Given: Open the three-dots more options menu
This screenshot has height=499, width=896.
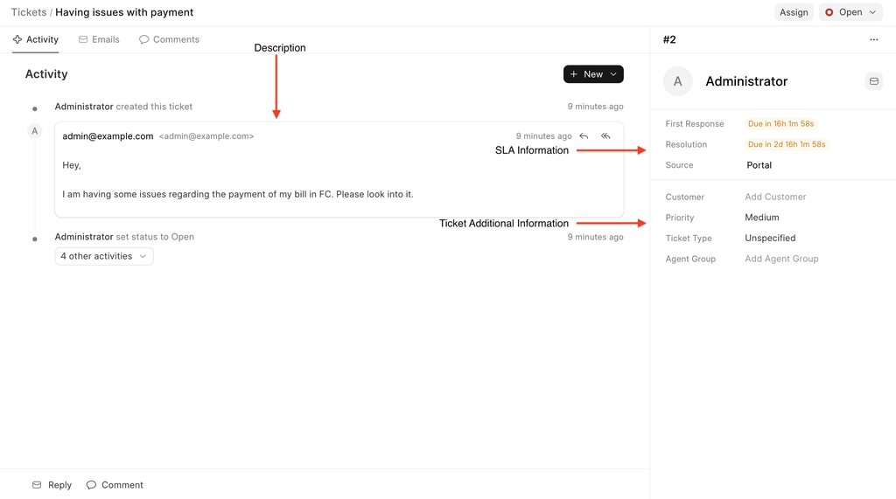Looking at the screenshot, I should pos(873,40).
